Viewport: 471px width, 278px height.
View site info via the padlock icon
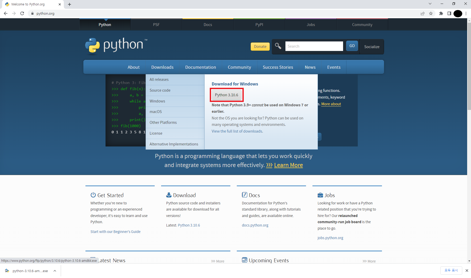(x=32, y=13)
